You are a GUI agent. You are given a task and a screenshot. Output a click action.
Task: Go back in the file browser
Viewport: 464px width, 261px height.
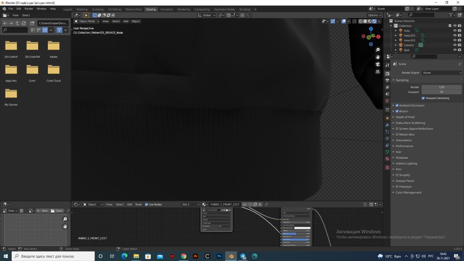coord(5,23)
